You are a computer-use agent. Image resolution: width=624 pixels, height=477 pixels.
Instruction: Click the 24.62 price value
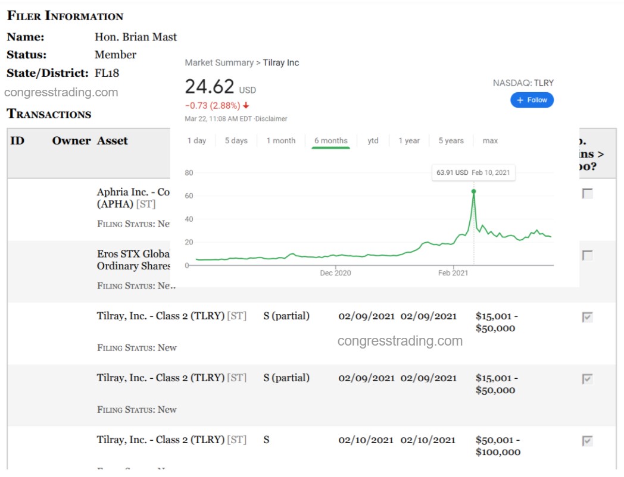(x=210, y=86)
